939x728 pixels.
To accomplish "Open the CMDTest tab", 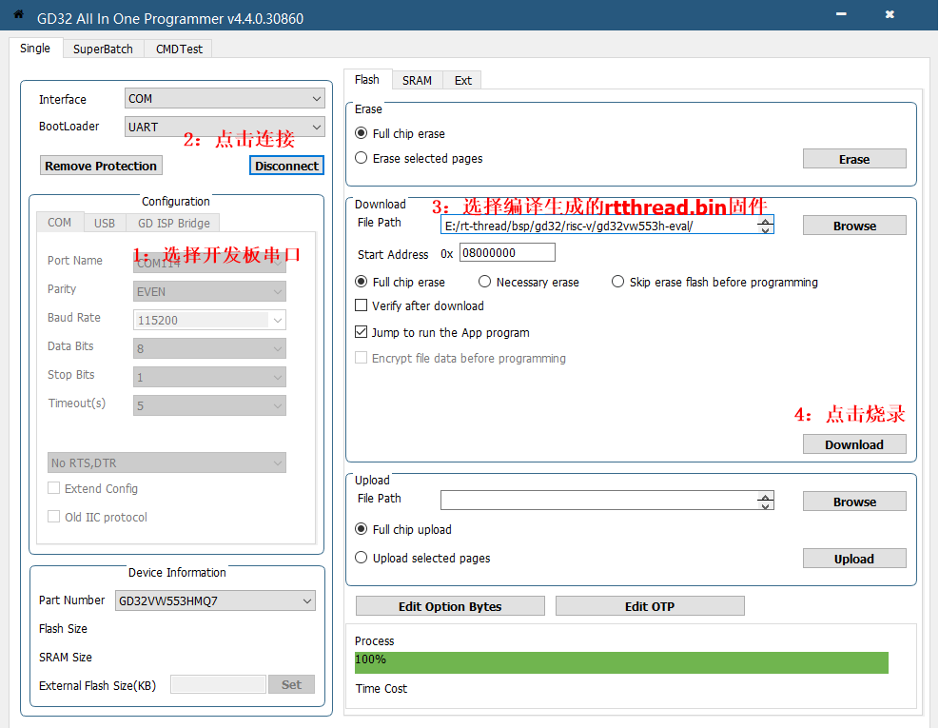I will [x=179, y=49].
